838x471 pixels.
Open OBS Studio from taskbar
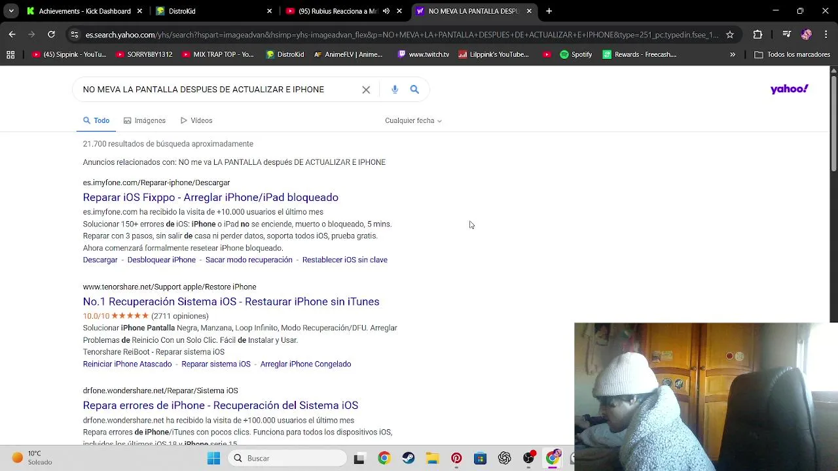click(528, 458)
